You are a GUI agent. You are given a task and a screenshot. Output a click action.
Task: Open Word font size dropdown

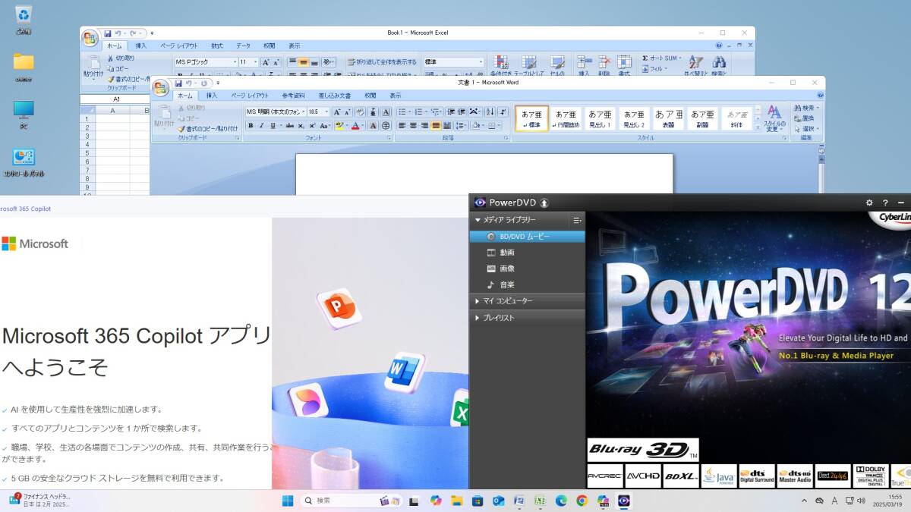(x=326, y=112)
